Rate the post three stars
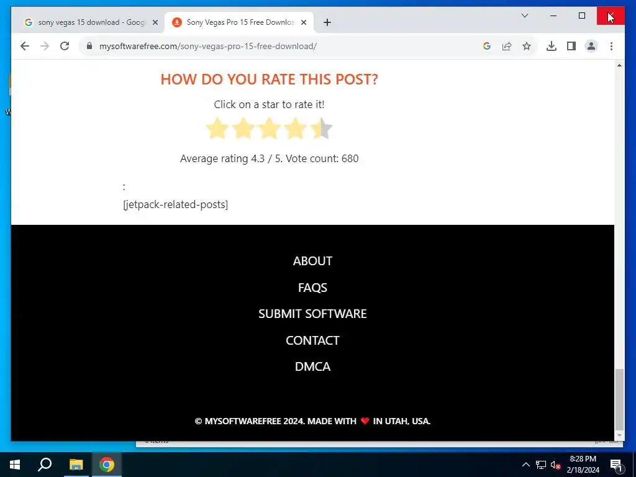 click(269, 129)
